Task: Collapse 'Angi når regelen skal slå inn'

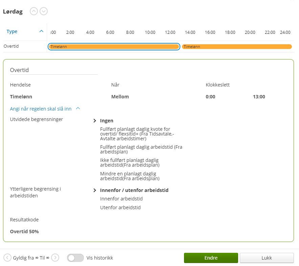Action: [78, 108]
